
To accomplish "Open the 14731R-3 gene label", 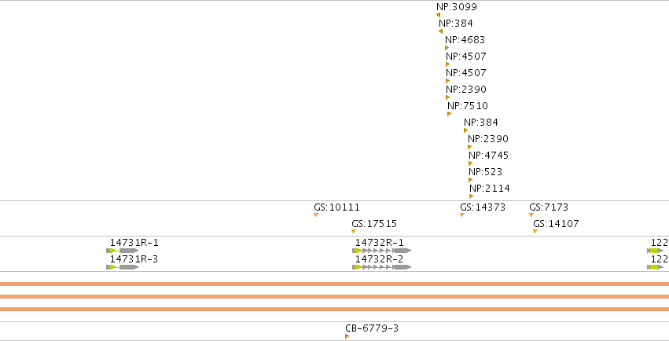I will (134, 259).
